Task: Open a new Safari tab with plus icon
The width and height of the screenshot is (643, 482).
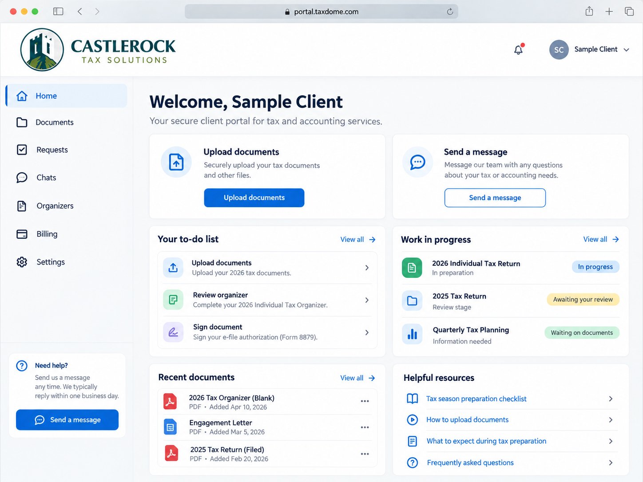Action: 609,12
